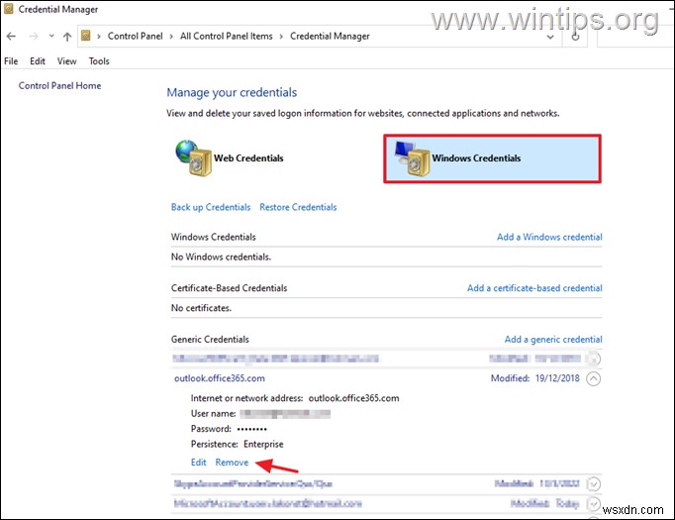Click the Web Credentials globe safe icon
The image size is (675, 520).
(x=193, y=158)
